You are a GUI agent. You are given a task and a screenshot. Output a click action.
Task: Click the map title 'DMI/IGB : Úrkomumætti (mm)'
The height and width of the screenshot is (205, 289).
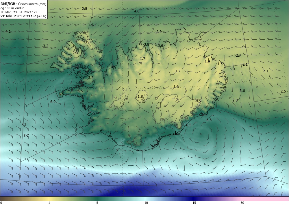click(x=23, y=4)
